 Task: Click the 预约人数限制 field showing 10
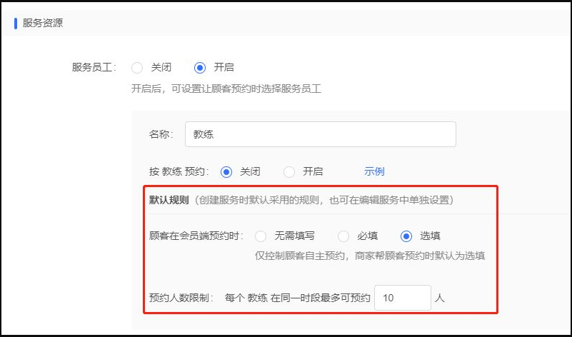coord(403,298)
